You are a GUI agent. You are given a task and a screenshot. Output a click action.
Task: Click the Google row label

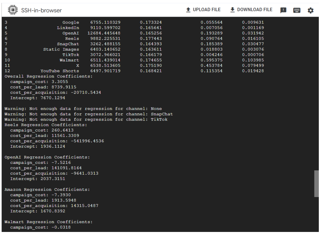pos(71,22)
